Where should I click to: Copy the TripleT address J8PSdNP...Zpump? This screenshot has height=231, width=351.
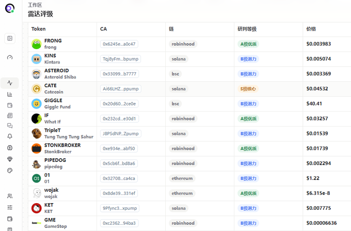(x=121, y=133)
